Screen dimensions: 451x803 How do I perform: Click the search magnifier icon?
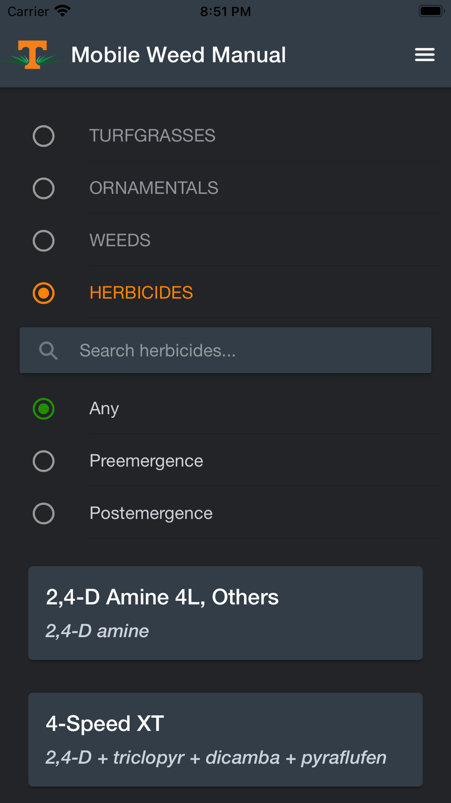(x=48, y=350)
